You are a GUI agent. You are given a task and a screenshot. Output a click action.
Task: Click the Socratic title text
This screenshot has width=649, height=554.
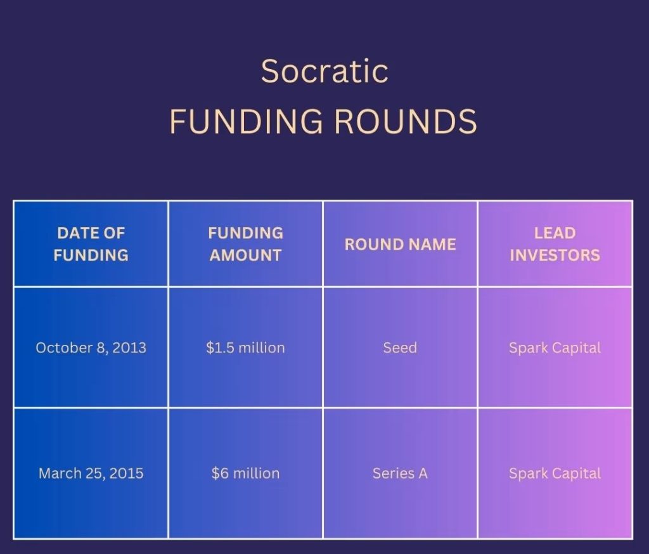point(324,71)
